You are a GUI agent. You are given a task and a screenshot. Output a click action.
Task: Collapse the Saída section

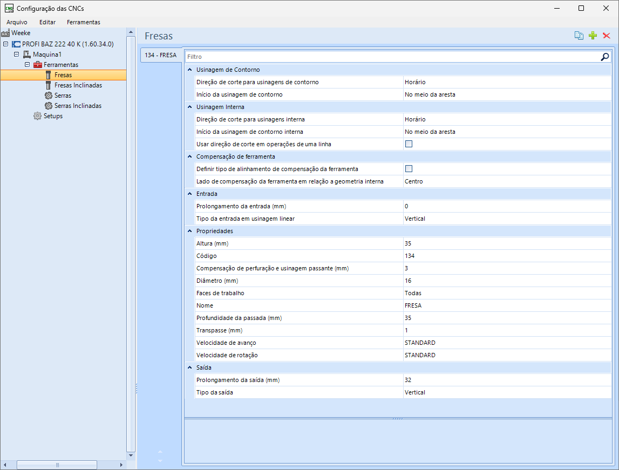click(189, 368)
